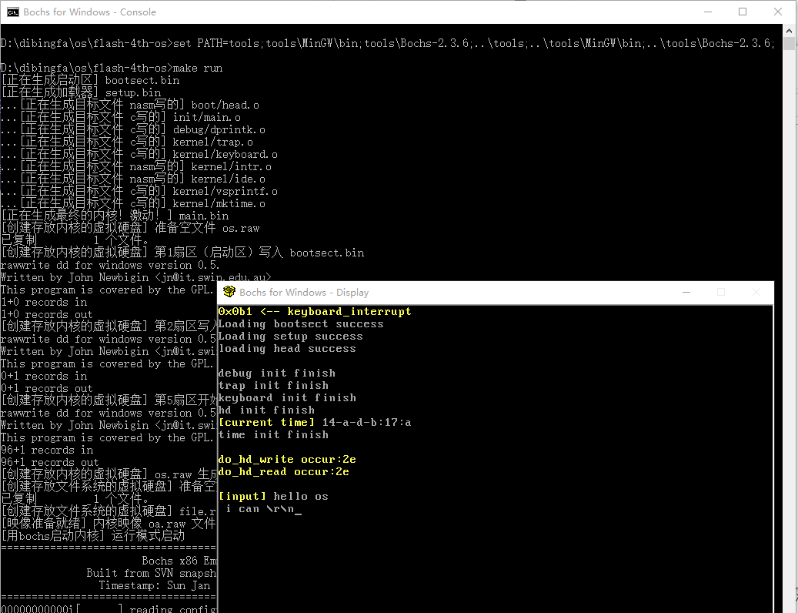Click the 'boot/head.o' console line

click(x=129, y=105)
